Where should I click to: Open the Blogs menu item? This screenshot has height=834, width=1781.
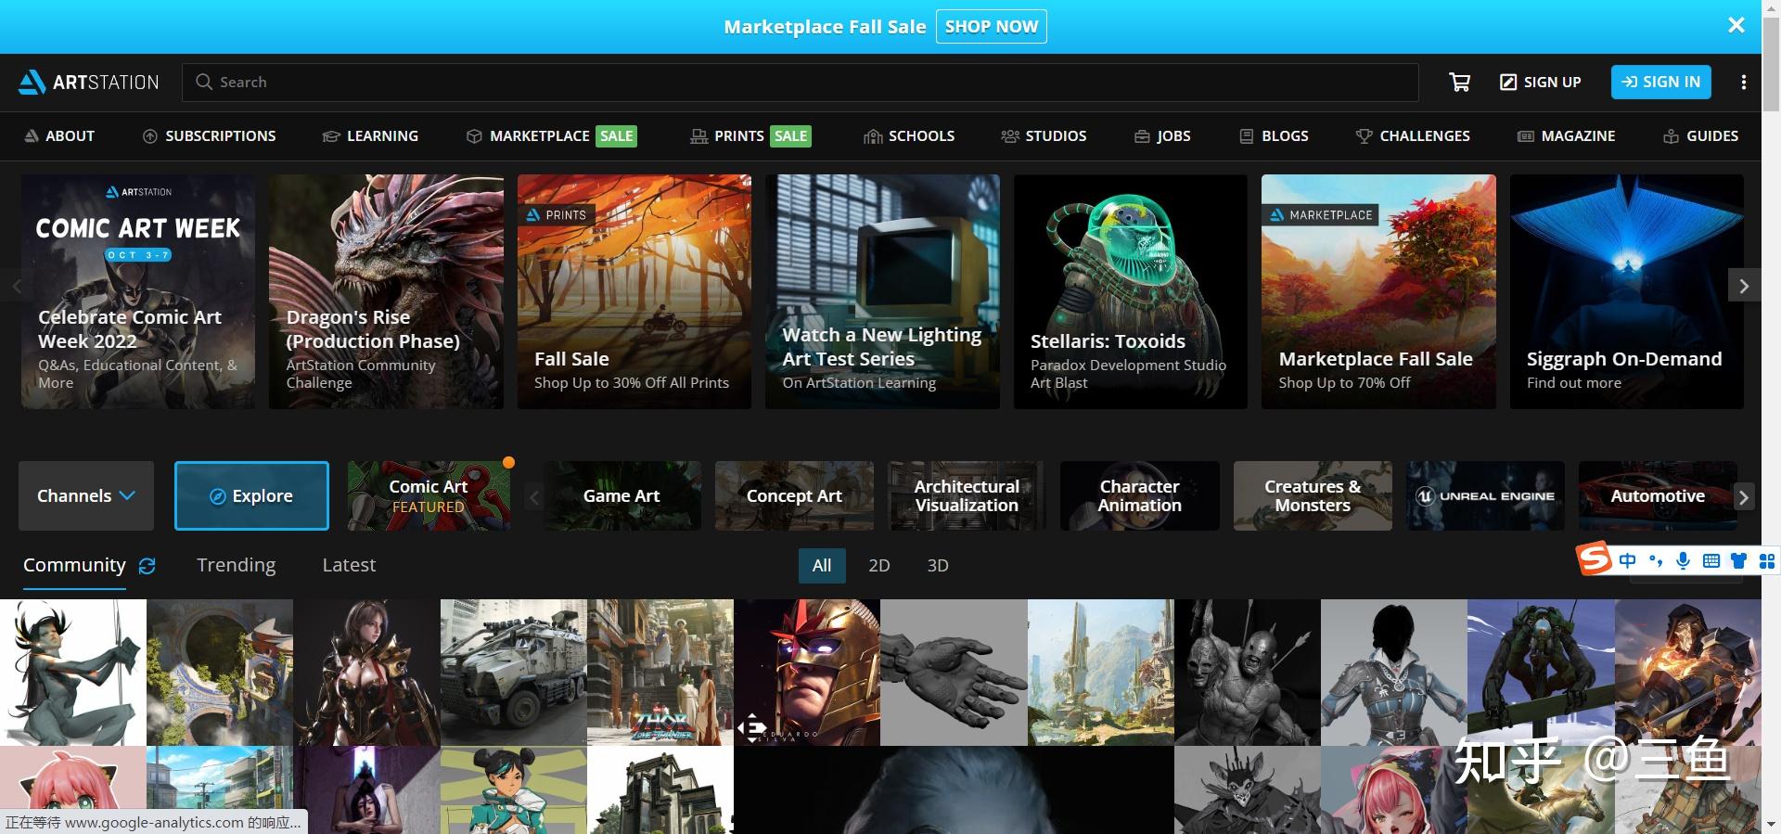click(x=1274, y=135)
